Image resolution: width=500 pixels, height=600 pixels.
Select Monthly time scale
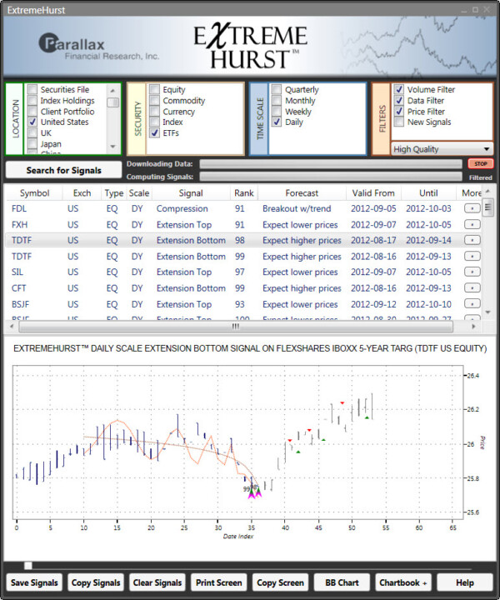point(277,101)
